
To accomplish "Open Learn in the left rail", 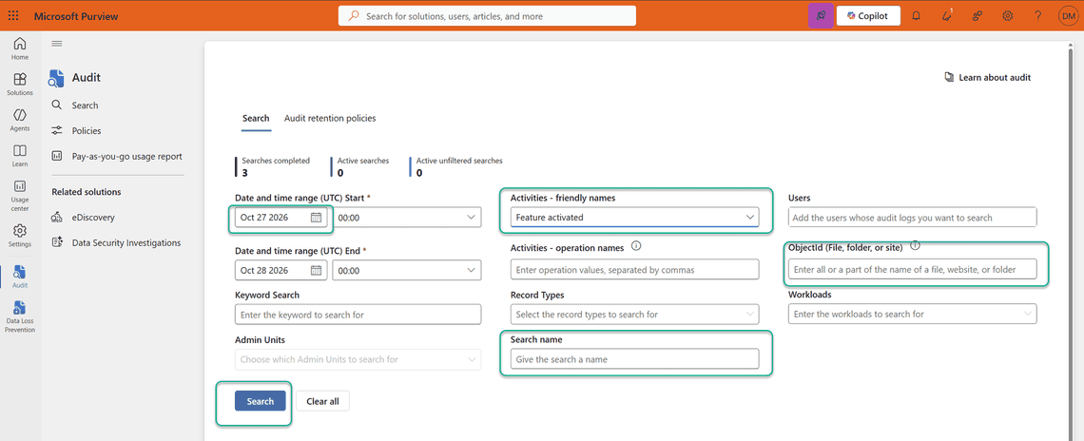I will 20,156.
